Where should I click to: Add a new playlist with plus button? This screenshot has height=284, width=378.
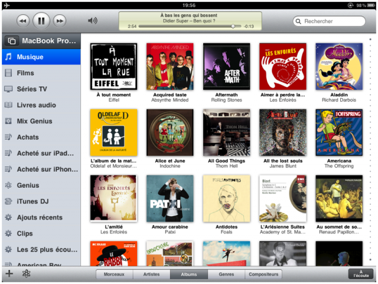(x=9, y=273)
